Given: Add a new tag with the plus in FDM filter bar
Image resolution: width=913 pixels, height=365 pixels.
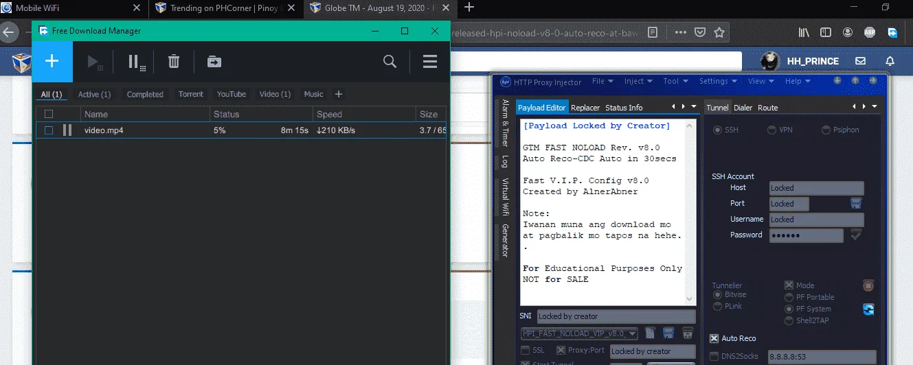Looking at the screenshot, I should tap(338, 94).
